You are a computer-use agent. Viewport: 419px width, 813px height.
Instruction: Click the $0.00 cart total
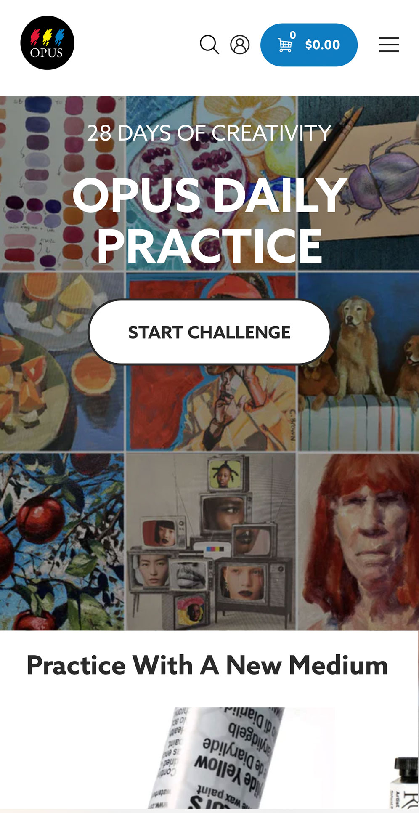coord(322,45)
